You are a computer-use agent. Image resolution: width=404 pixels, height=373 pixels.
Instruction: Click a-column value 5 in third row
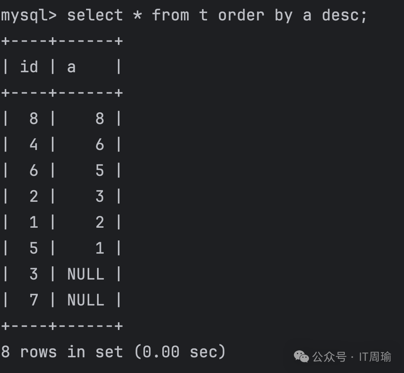[x=100, y=170]
